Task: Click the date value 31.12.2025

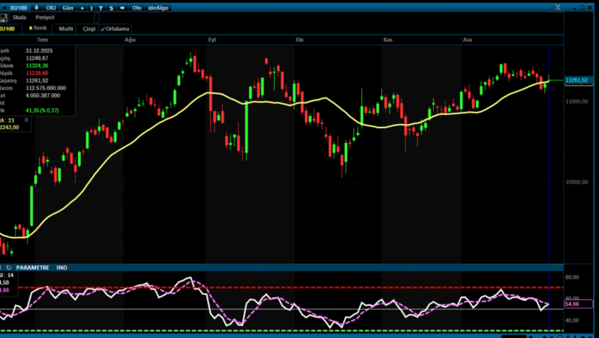Action: (x=39, y=51)
